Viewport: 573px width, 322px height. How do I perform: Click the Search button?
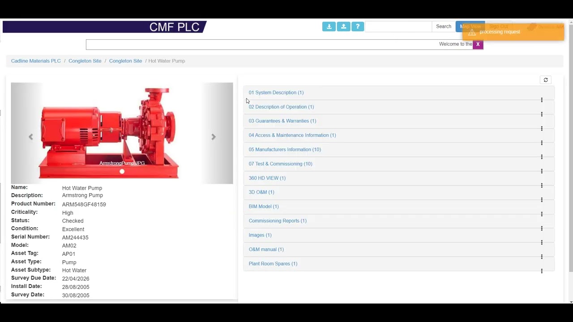444,26
